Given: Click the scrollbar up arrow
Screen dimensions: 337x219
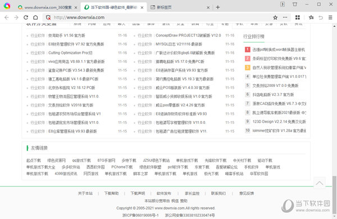Looking at the screenshot, I should tap(334, 26).
